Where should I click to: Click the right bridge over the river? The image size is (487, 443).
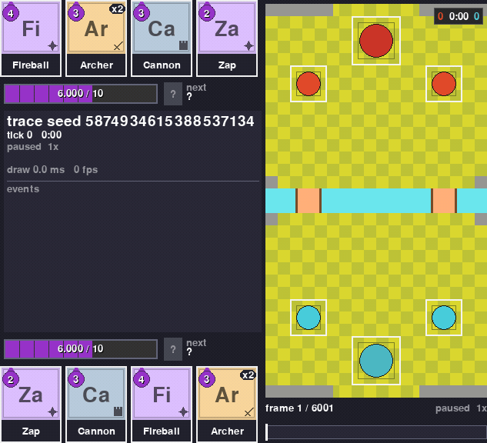(444, 201)
